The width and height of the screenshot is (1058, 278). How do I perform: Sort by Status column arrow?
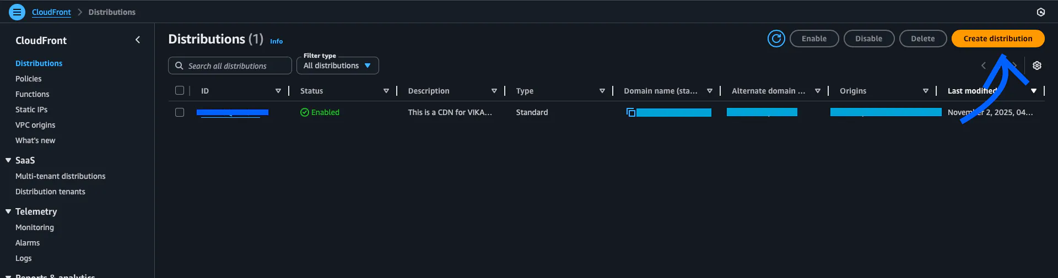[386, 91]
